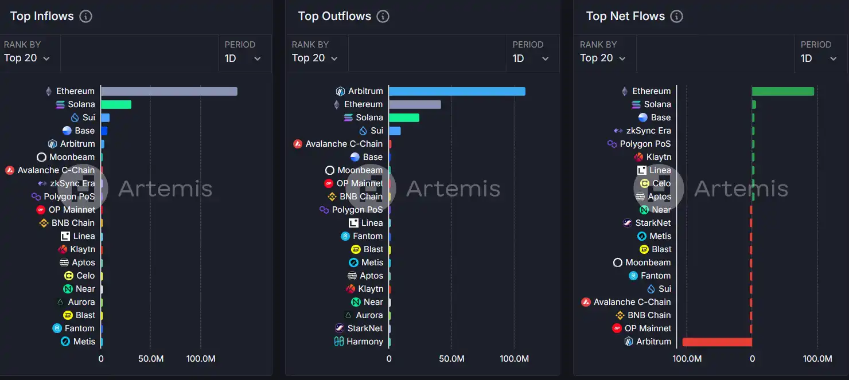Click the Klaytn logo in Top Inflows

coord(63,249)
